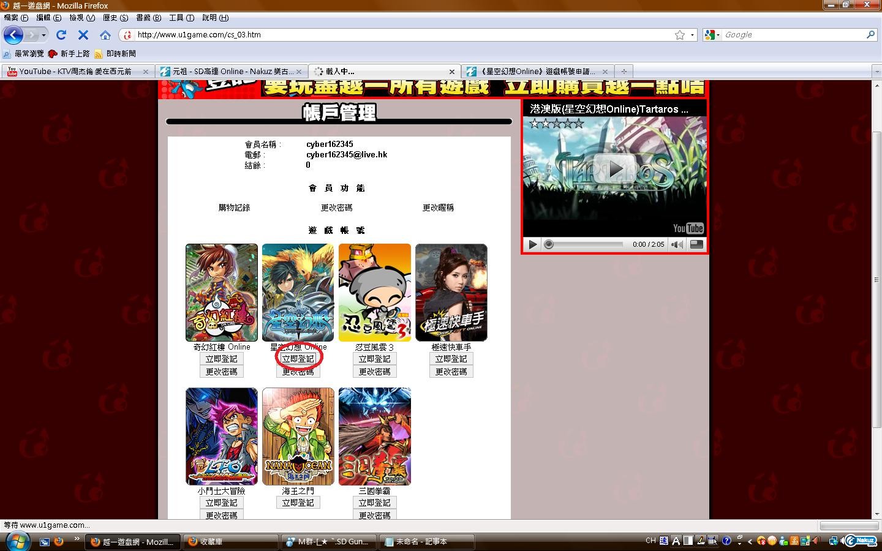This screenshot has width=882, height=551.
Task: Close the YouTube KTV周杰倫 tab
Action: coord(145,72)
